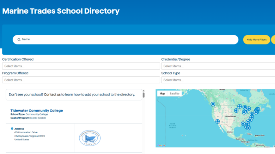Switch map to Map view tab

coord(162,93)
